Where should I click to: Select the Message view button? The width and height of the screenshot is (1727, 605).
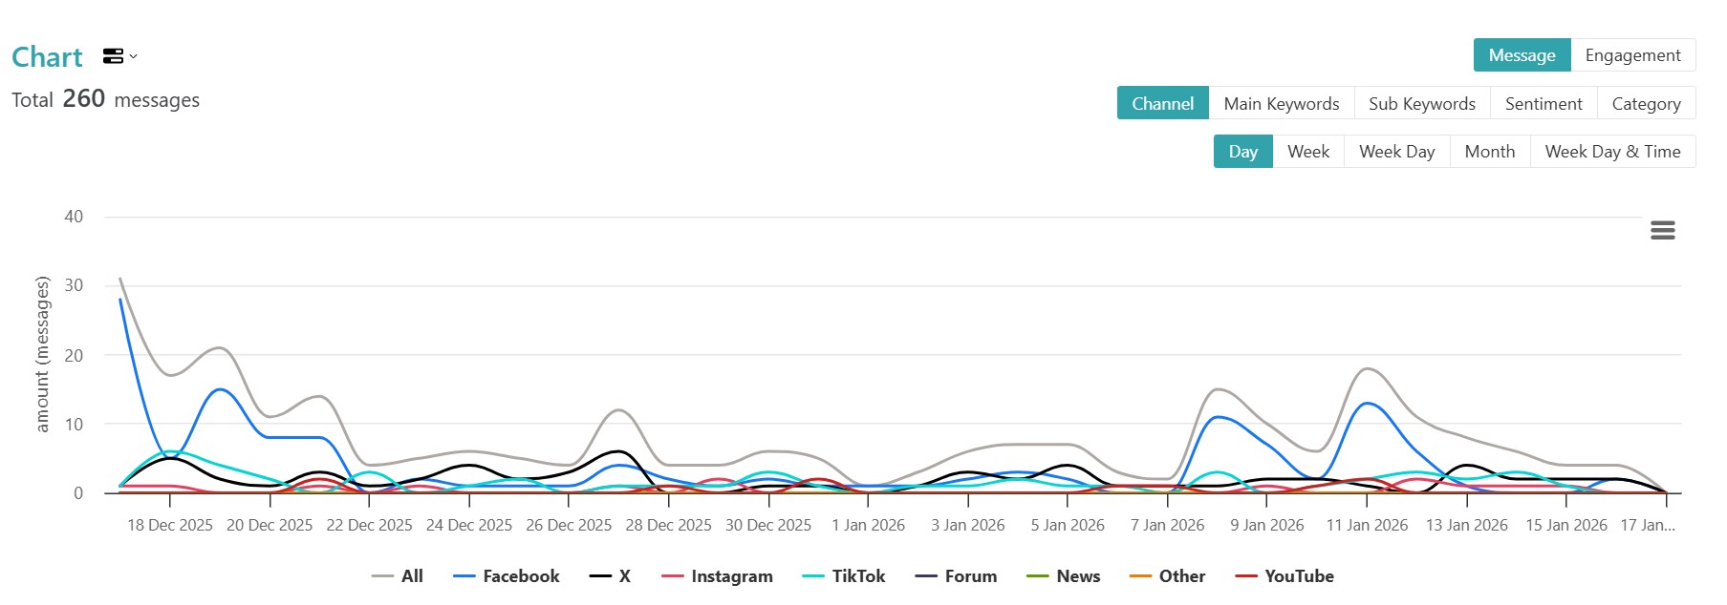[x=1522, y=55]
